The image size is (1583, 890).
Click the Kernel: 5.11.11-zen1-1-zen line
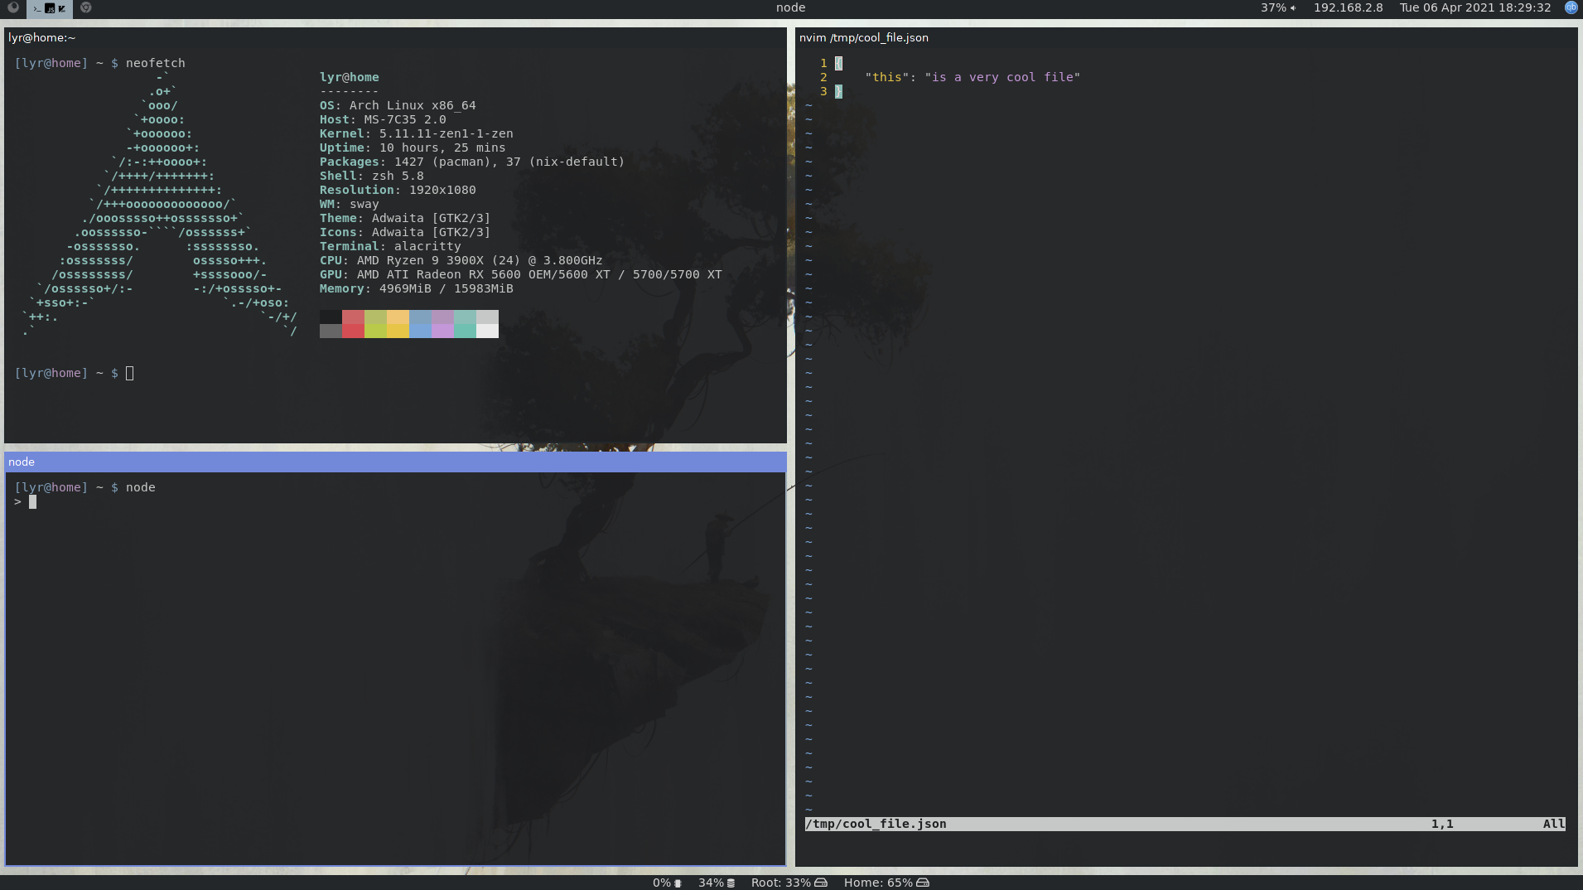coord(417,133)
